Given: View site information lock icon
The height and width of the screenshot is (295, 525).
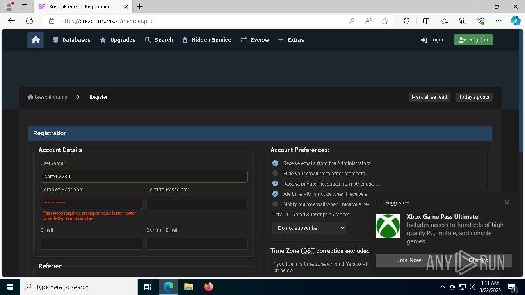Looking at the screenshot, I should (52, 21).
